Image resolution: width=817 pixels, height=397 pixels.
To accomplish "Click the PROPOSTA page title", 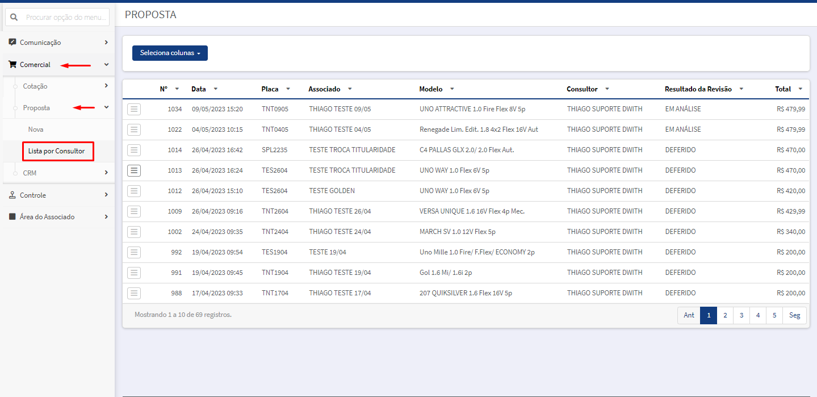I will point(150,15).
